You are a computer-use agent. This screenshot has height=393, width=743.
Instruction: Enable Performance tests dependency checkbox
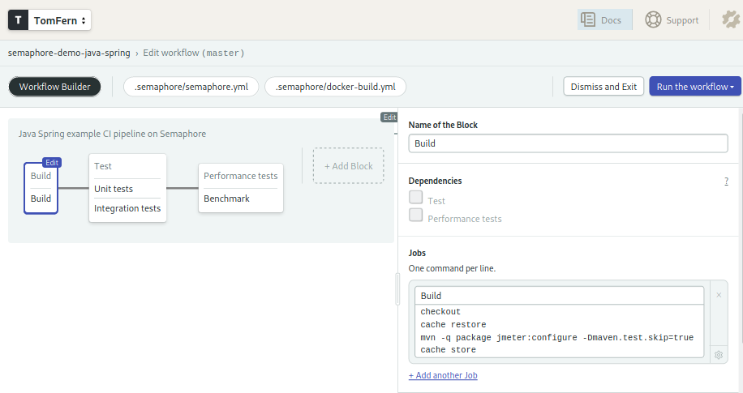pyautogui.click(x=416, y=215)
